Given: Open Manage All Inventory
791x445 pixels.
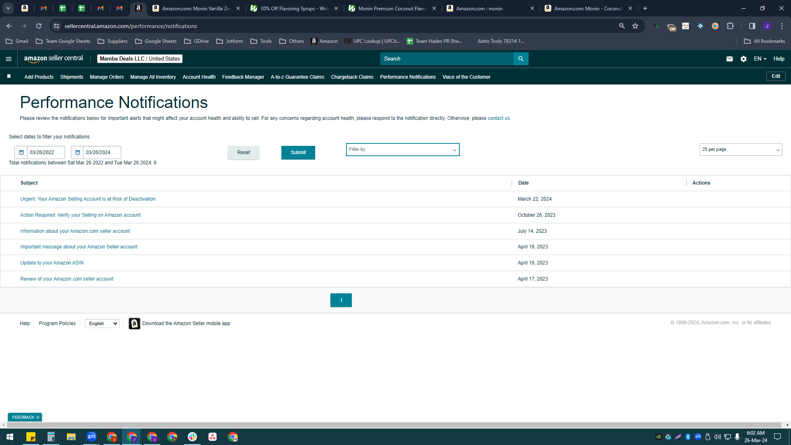Looking at the screenshot, I should [153, 77].
